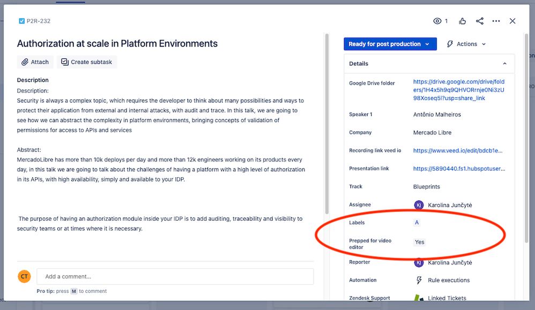The image size is (535, 310).
Task: Click the issue title Authorization at scale
Action: 117,43
